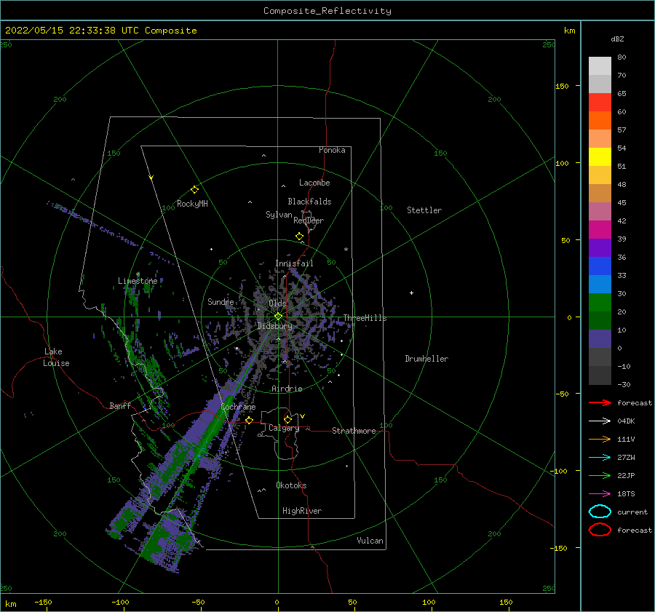Click the cyan current ellipse icon
655x612 pixels.
(x=600, y=512)
